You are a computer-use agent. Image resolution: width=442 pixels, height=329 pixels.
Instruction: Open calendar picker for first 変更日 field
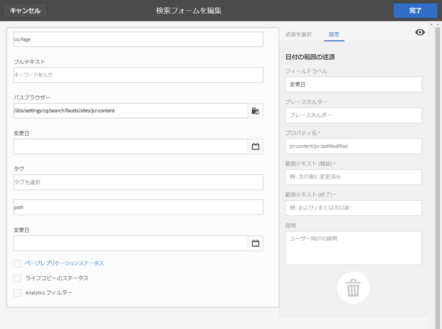[255, 146]
